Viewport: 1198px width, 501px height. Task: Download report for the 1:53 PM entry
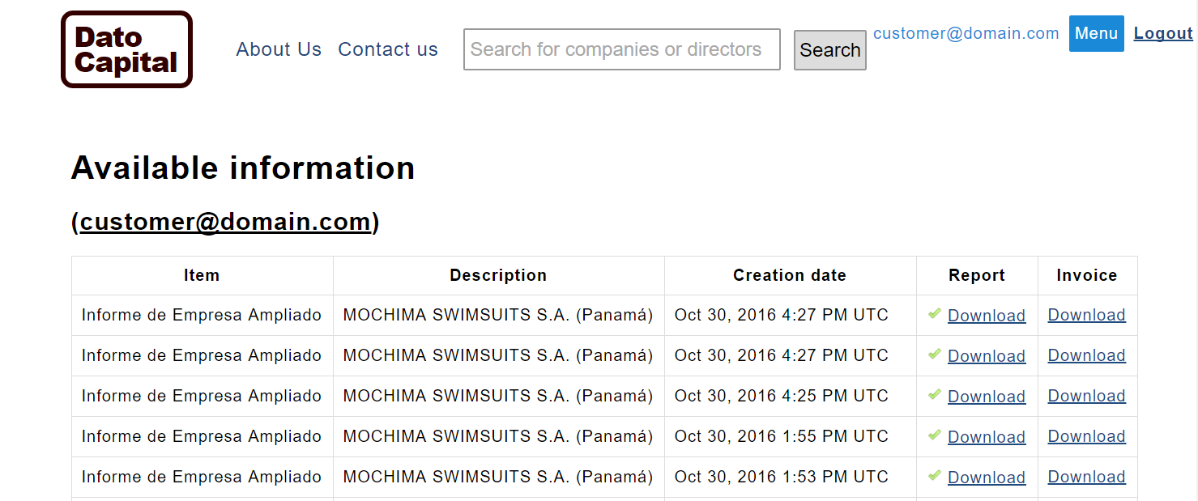tap(987, 478)
